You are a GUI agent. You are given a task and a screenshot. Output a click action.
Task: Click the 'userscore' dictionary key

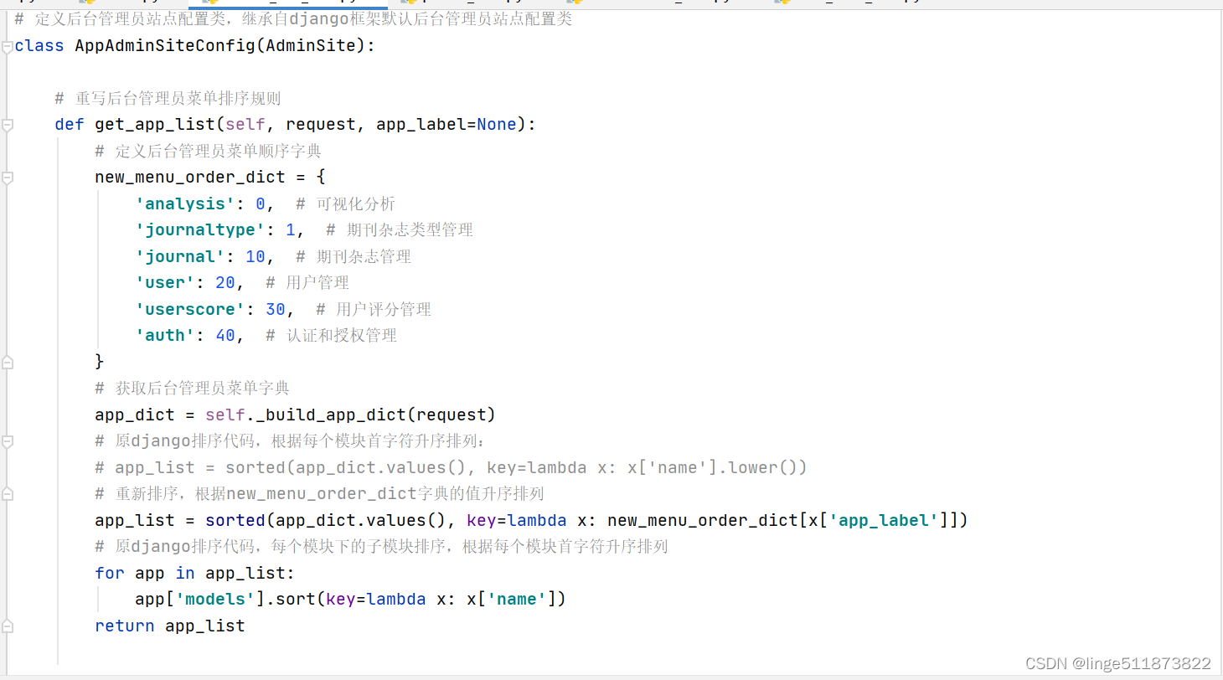coord(190,309)
